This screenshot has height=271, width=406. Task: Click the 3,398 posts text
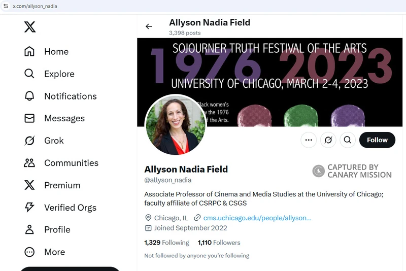point(185,33)
